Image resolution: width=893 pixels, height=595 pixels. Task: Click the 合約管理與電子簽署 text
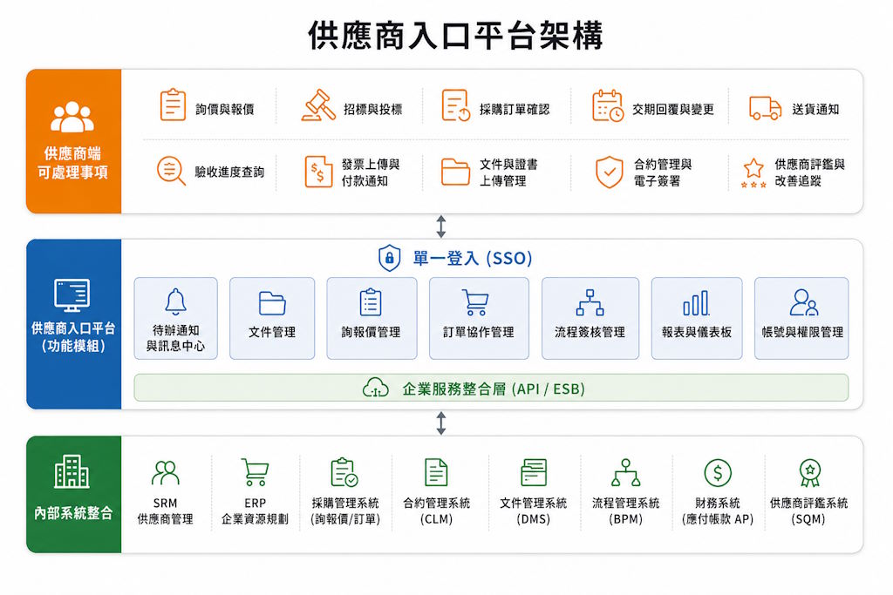click(663, 172)
